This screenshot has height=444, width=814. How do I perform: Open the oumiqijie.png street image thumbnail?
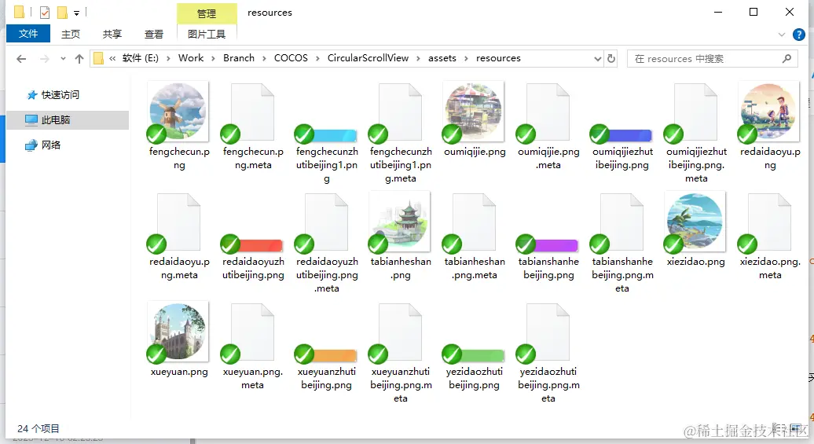point(474,112)
